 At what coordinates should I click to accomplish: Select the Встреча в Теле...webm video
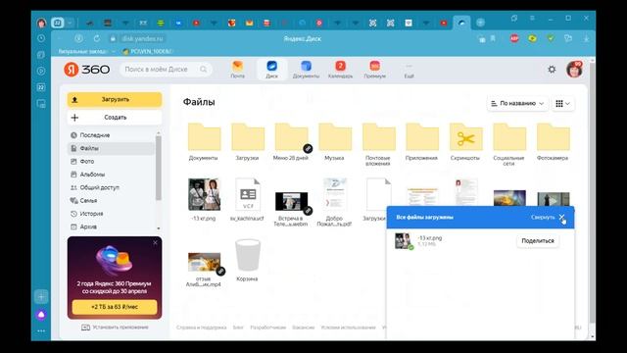(x=291, y=201)
